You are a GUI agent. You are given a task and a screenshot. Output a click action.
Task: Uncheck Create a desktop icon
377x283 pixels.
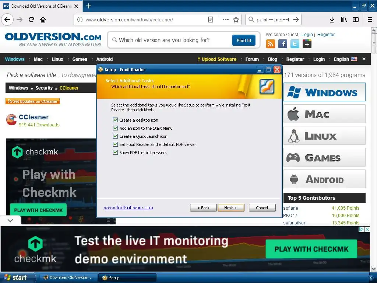tap(115, 120)
